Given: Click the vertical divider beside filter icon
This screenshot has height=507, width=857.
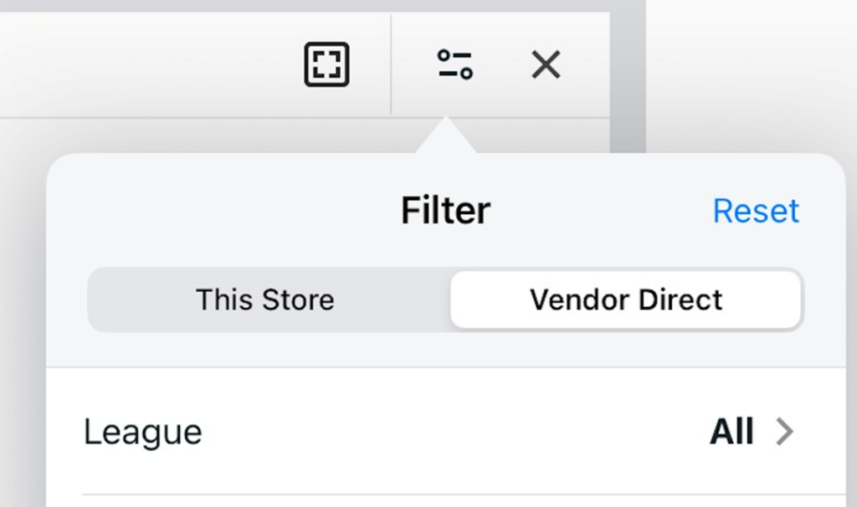Looking at the screenshot, I should tap(391, 64).
